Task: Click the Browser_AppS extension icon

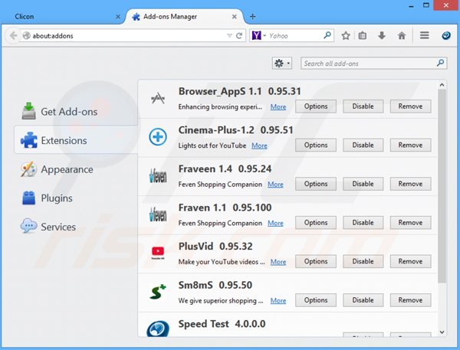Action: pos(158,99)
